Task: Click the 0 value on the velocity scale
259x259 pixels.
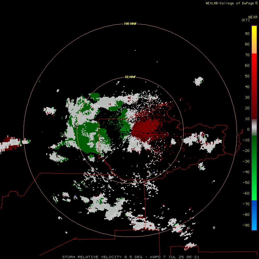Action: click(248, 129)
